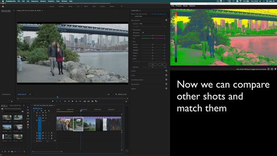Toggle the Vignette section checkbox
This screenshot has height=156, width=277.
click(166, 88)
